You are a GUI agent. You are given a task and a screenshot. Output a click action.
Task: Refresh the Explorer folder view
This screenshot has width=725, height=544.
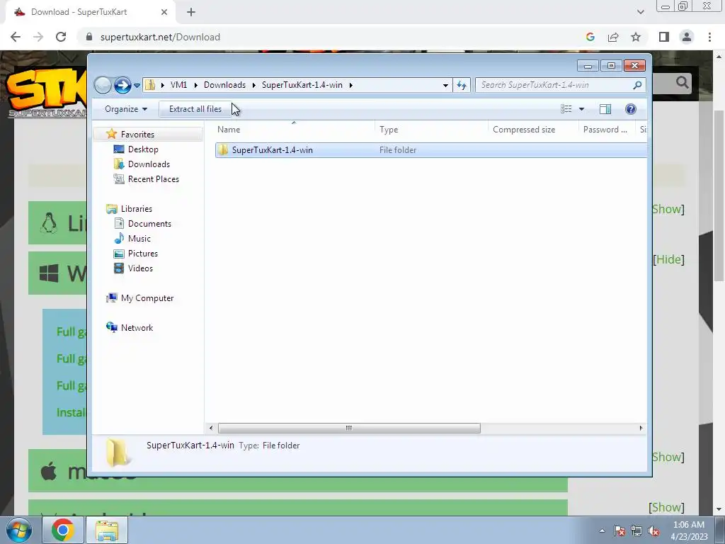click(462, 85)
